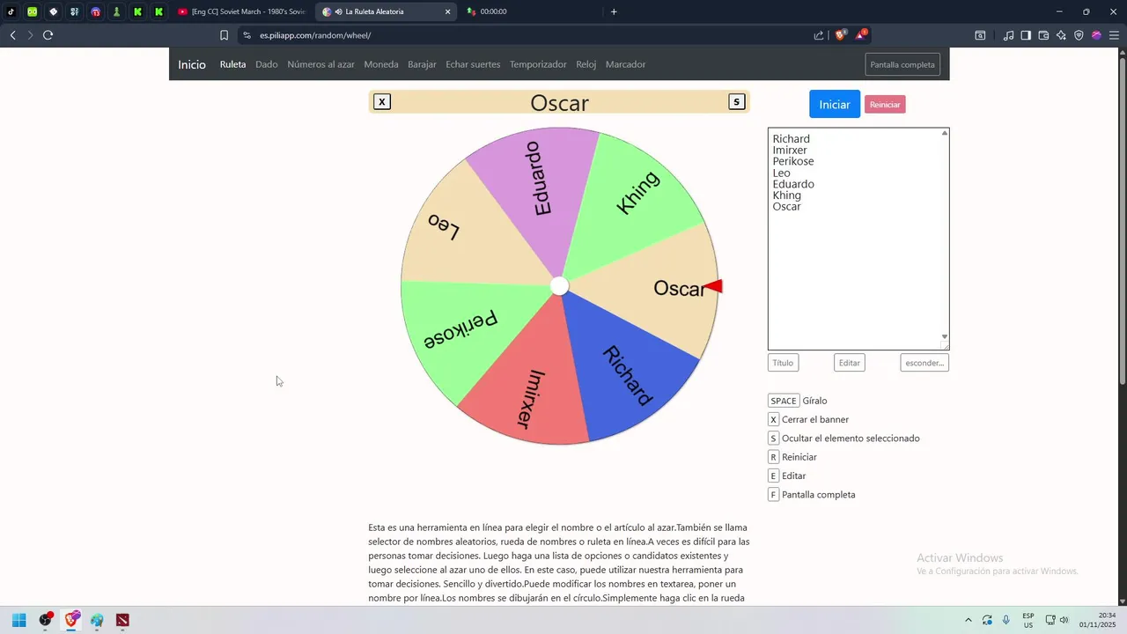Click the textarea scroll-up arrow
The height and width of the screenshot is (634, 1127).
pos(945,133)
